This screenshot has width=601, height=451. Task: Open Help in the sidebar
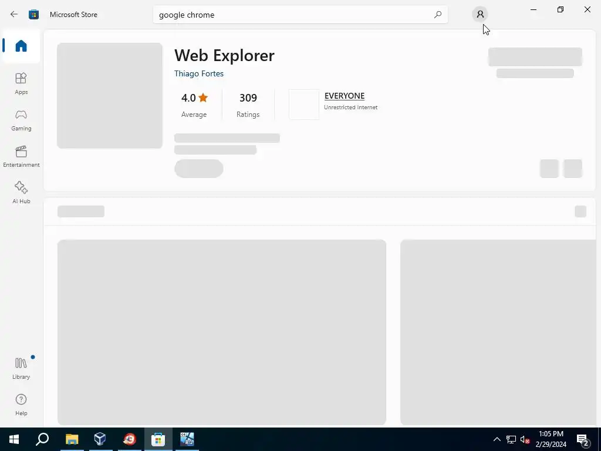click(x=21, y=405)
